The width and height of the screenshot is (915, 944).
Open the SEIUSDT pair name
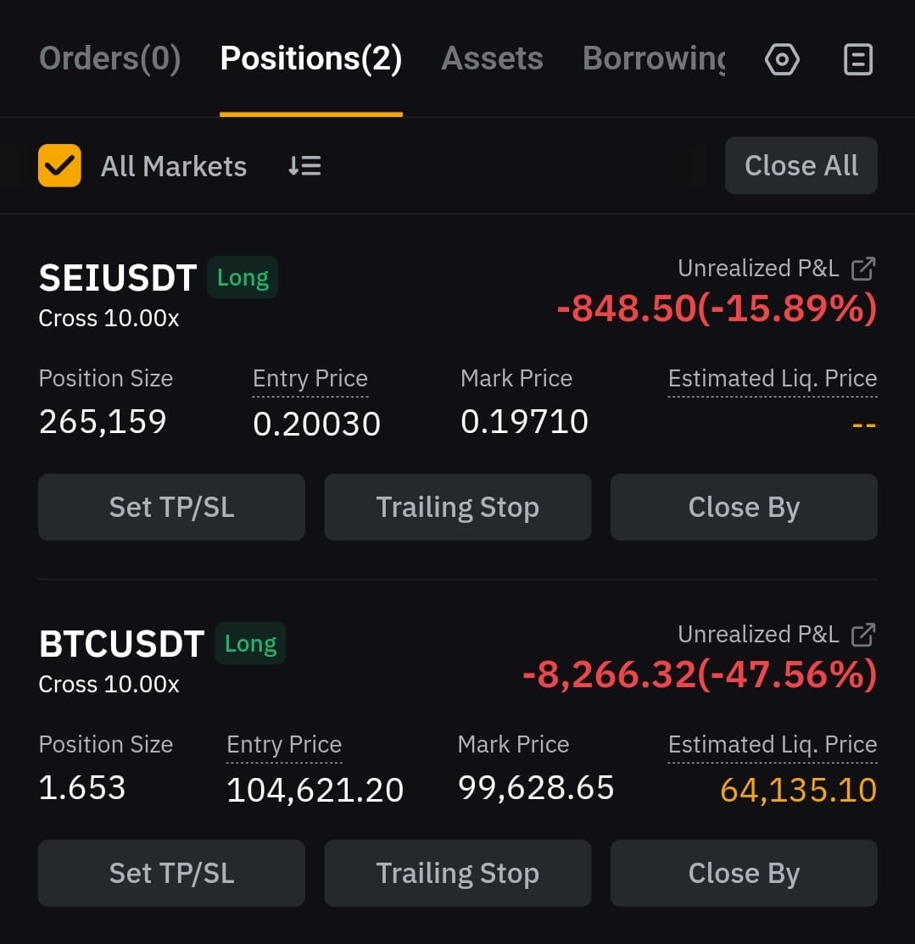[118, 278]
